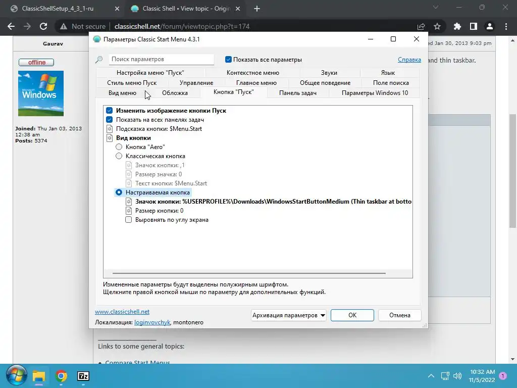Switch to Звуки tab
The width and height of the screenshot is (517, 388).
click(329, 73)
